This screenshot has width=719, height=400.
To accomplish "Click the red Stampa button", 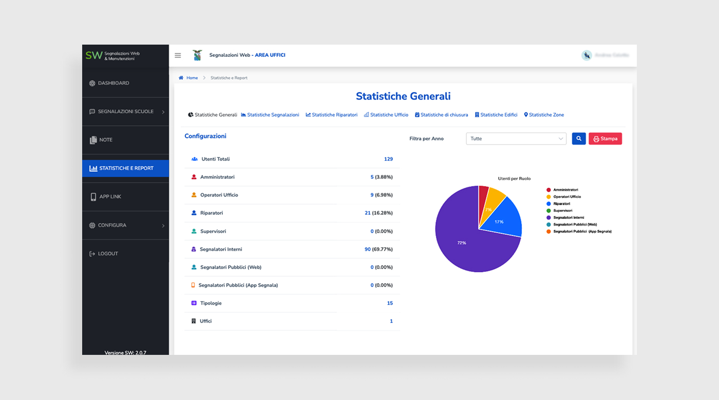I will pyautogui.click(x=605, y=138).
